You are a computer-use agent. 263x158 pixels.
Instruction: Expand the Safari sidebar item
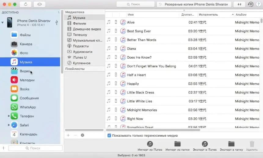tap(9, 125)
